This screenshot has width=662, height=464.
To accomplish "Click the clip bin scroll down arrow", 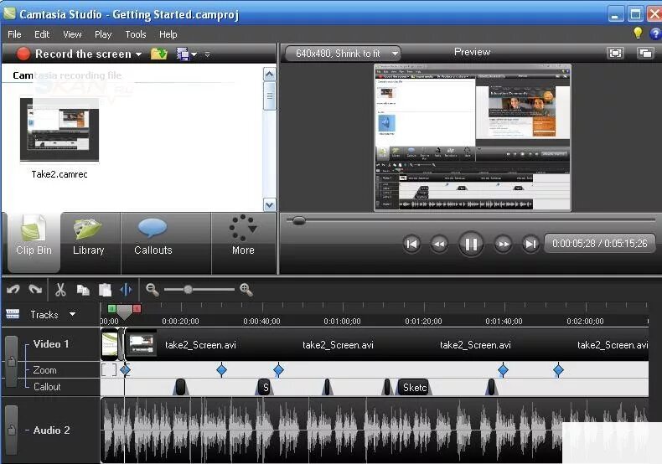I will tap(269, 205).
